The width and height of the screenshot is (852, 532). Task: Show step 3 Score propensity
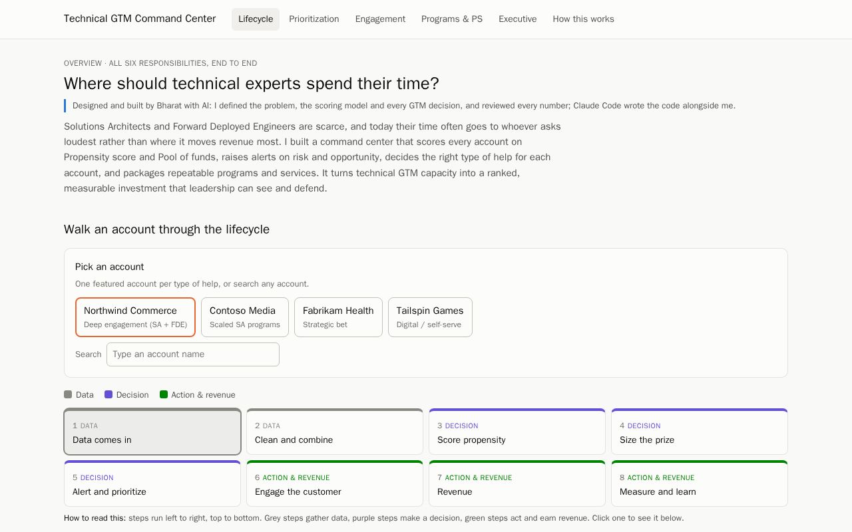(x=517, y=432)
